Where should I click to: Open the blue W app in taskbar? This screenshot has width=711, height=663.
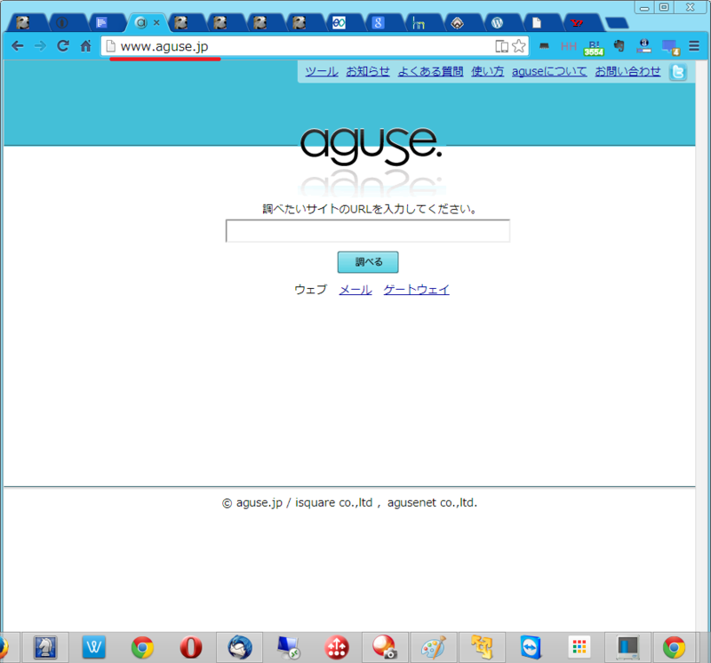pos(94,647)
